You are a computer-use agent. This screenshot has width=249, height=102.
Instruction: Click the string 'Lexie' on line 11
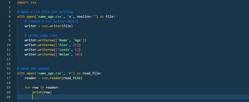point(64,50)
